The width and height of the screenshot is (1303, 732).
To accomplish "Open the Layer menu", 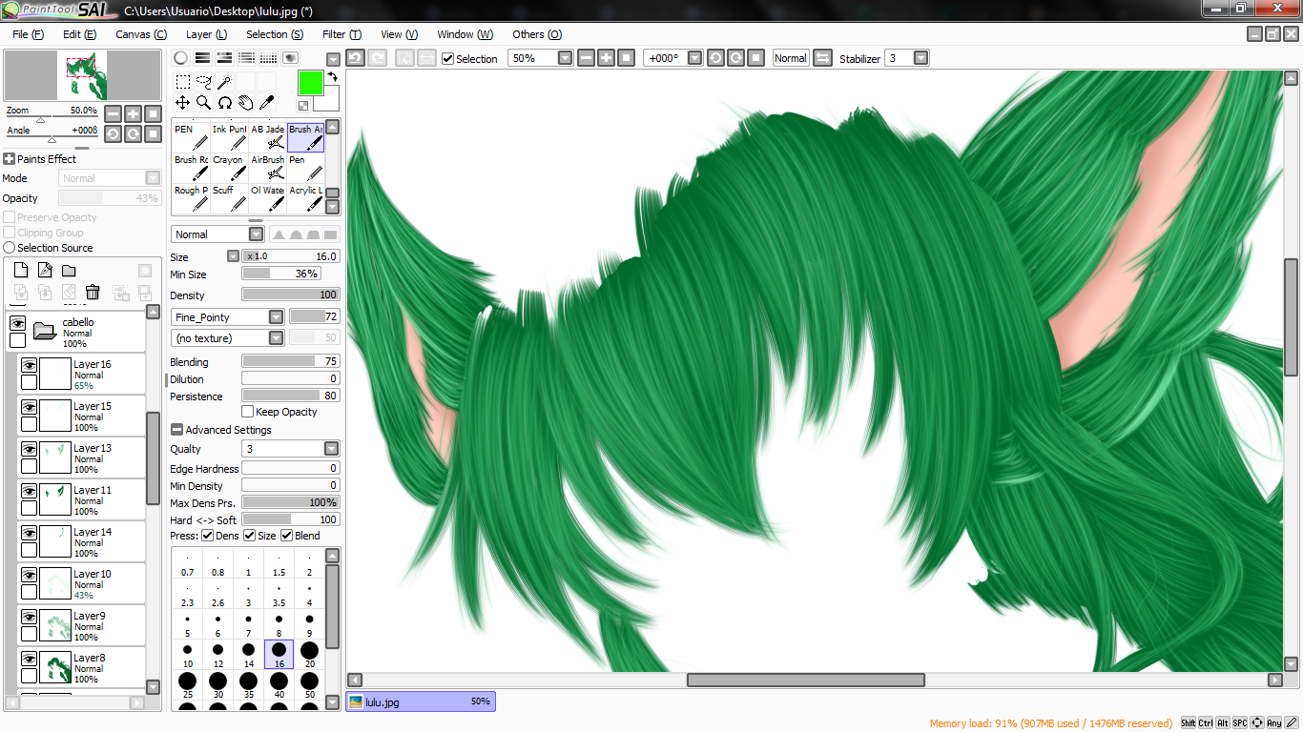I will (206, 34).
